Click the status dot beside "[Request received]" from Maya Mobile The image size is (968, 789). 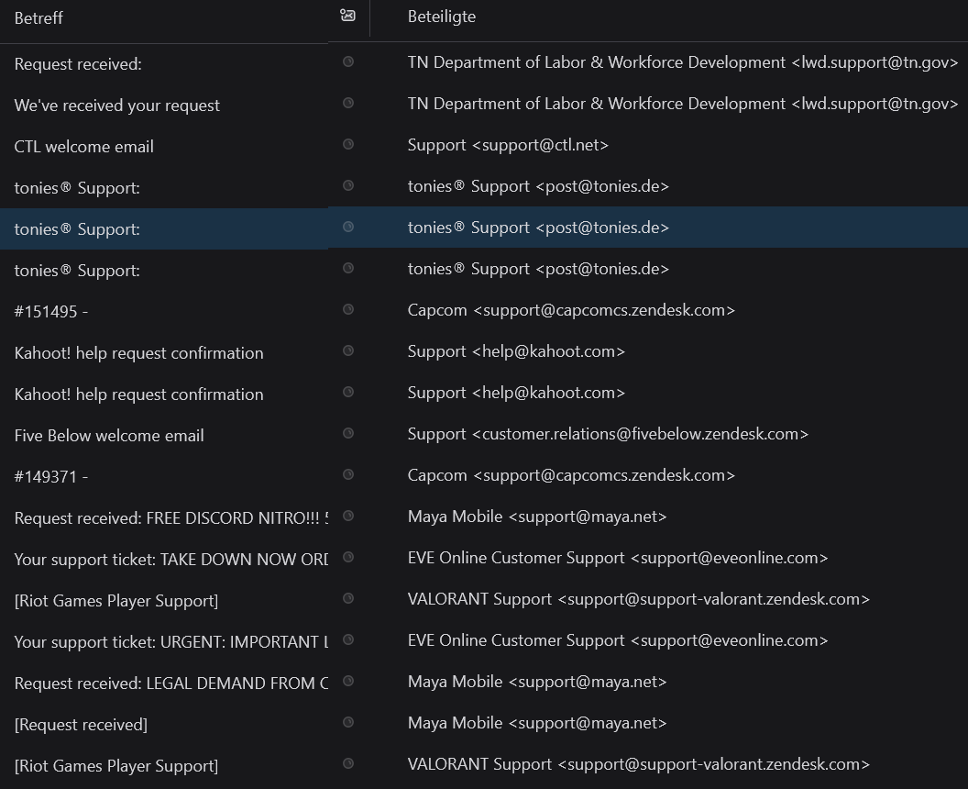[x=348, y=722]
